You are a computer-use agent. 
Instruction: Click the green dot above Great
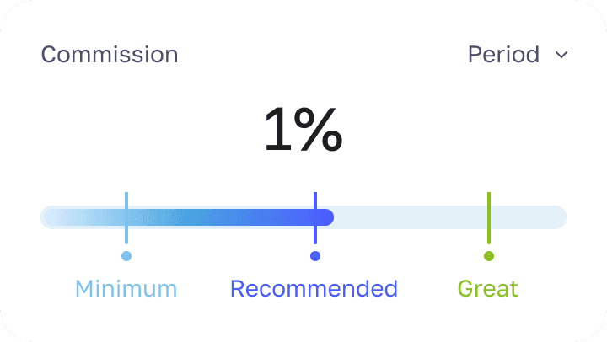point(489,256)
